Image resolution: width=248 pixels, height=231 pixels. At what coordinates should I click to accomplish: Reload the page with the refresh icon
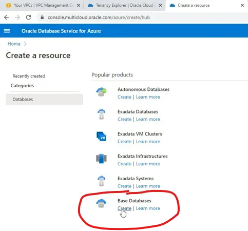pyautogui.click(x=28, y=17)
